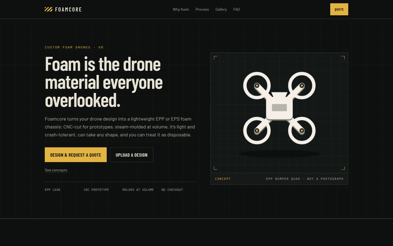Click 'EPP BUMPER QUAD · NOT A PHOTOGRAPH' caption
Image resolution: width=393 pixels, height=246 pixels.
(x=305, y=179)
